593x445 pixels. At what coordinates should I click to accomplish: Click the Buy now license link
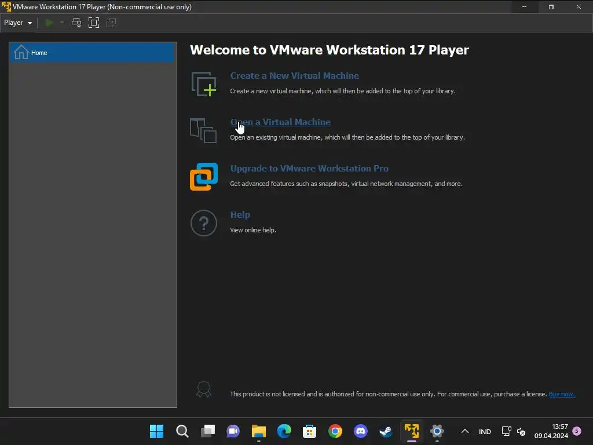[562, 394]
